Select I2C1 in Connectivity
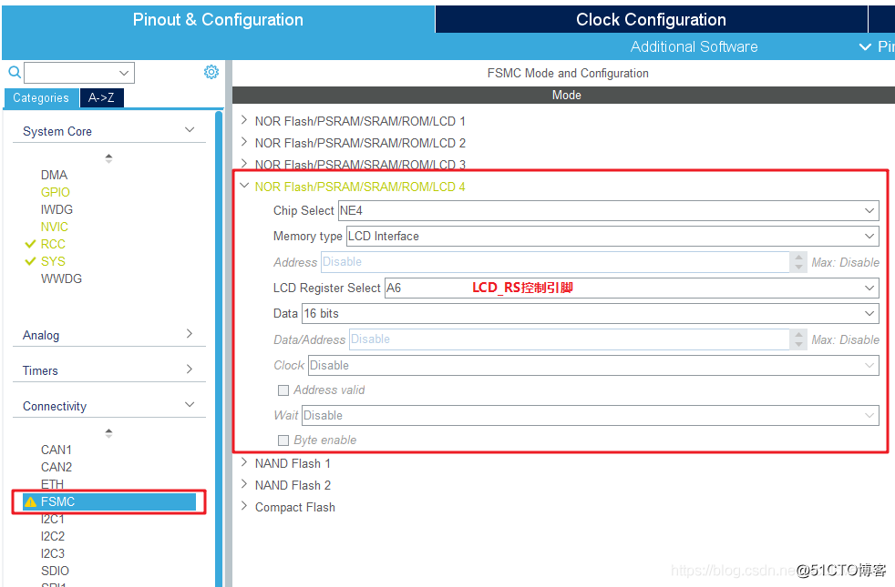Viewport: 895px width, 587px height. [53, 519]
